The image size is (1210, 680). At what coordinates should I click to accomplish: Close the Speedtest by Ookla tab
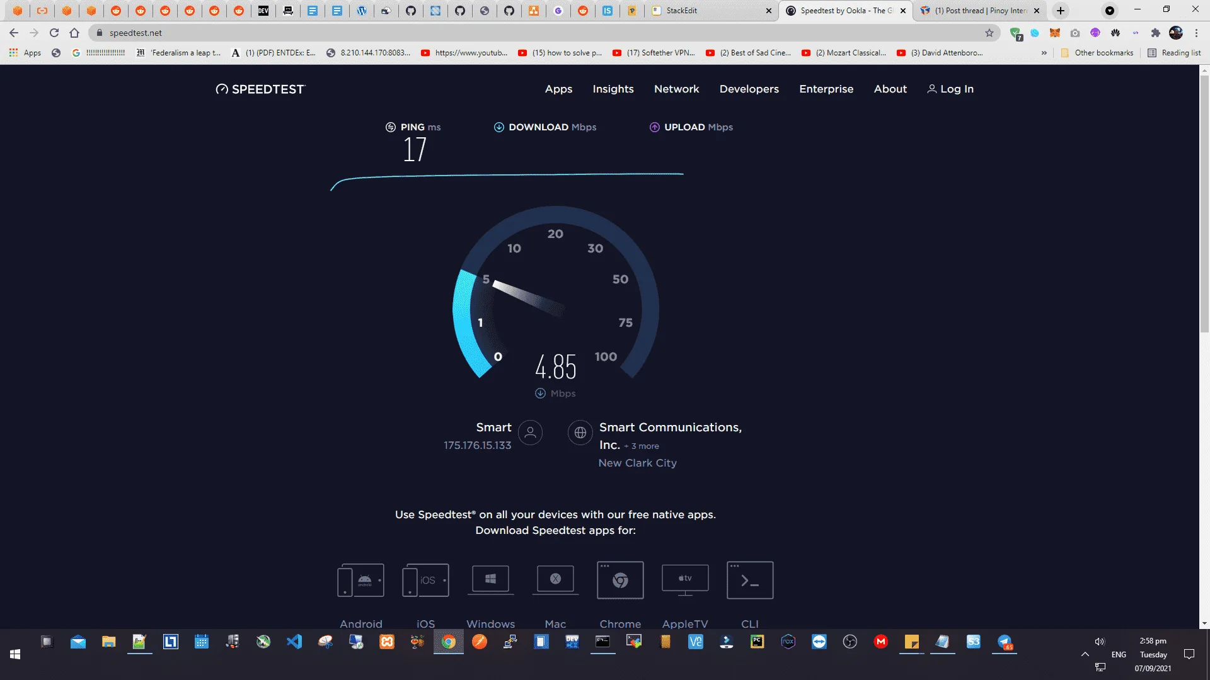[x=903, y=11]
